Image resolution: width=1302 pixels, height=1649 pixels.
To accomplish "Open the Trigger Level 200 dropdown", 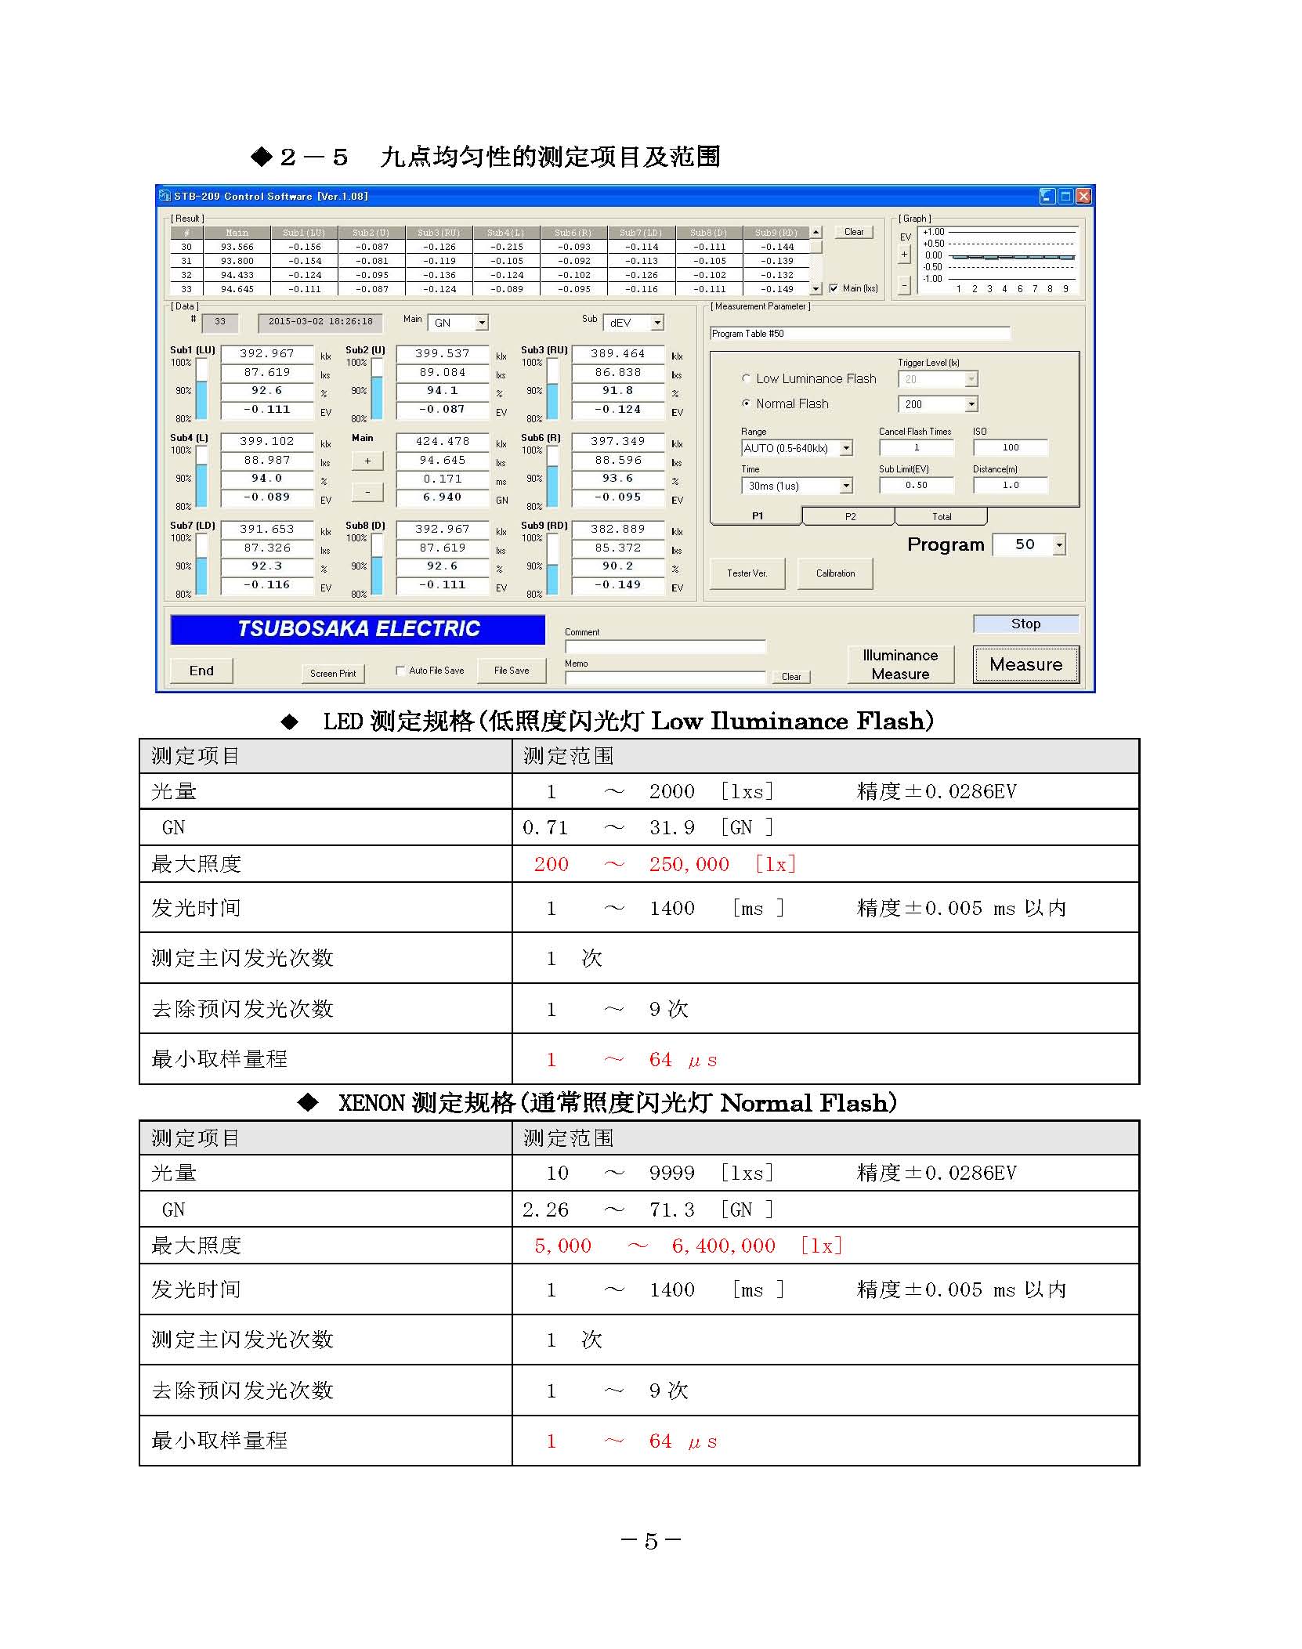I will point(971,404).
